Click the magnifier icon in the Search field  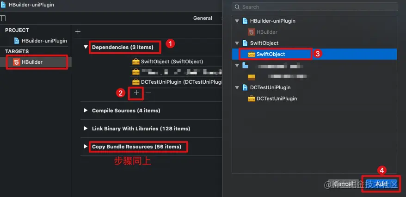click(237, 7)
